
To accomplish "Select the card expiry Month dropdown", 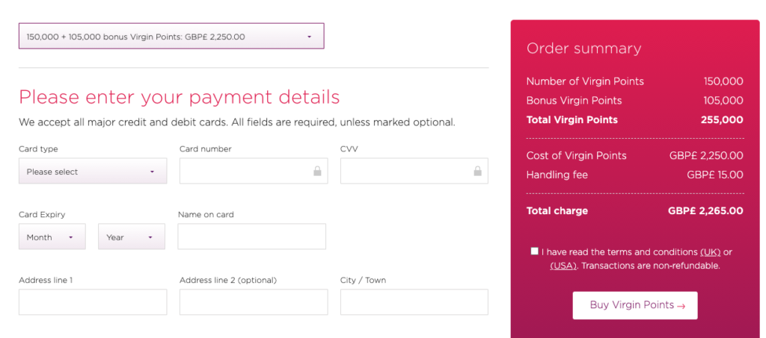I will click(52, 237).
